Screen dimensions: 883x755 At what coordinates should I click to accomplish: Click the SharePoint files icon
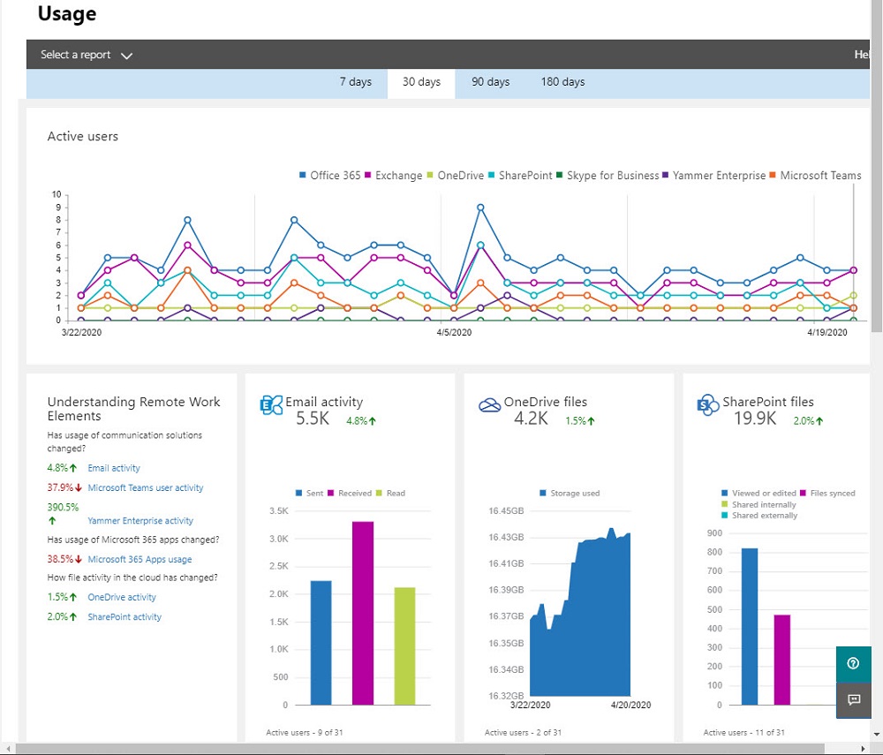[x=708, y=404]
